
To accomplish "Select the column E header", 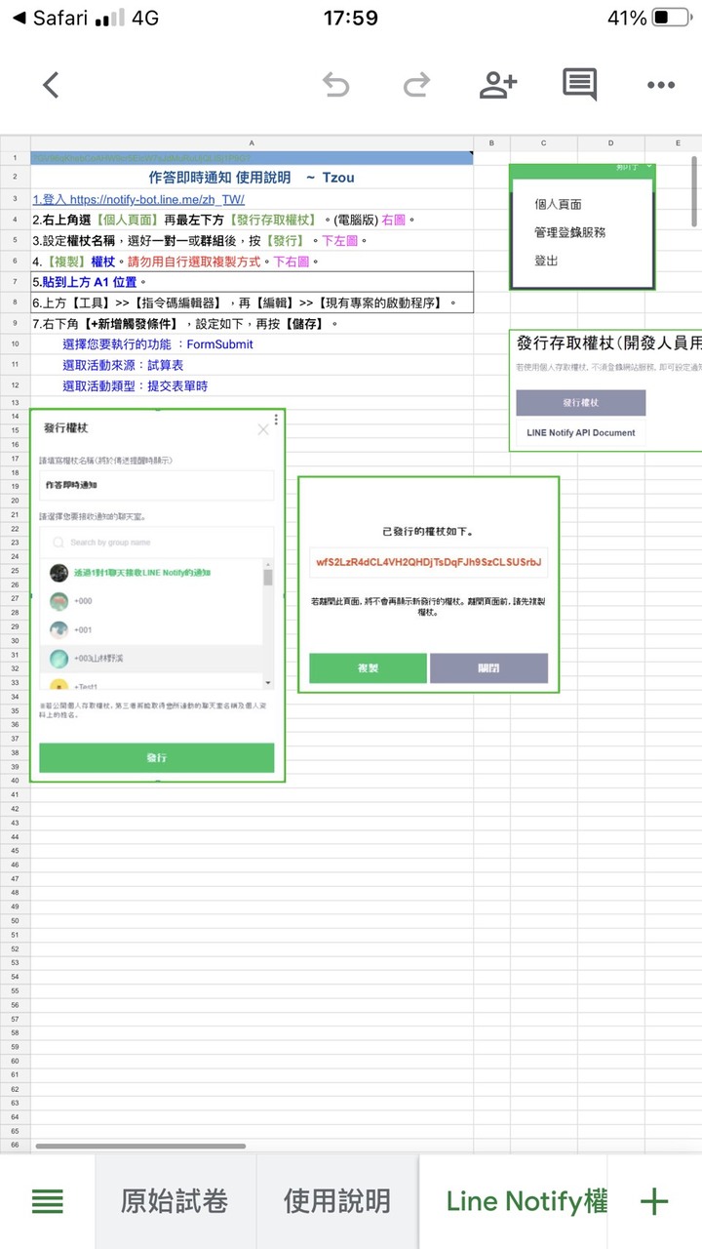I will click(673, 142).
